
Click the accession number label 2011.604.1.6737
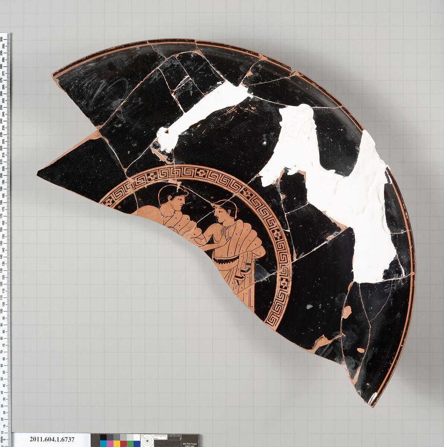click(x=50, y=440)
